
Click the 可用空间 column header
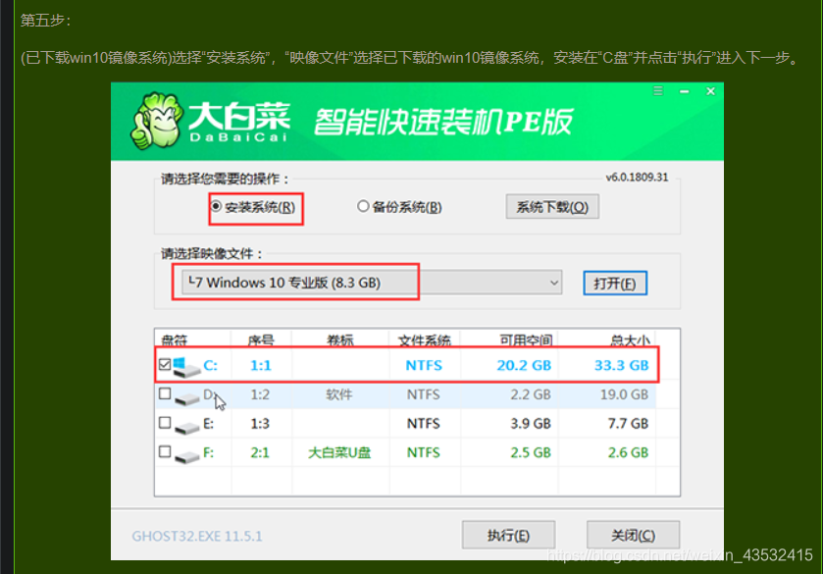526,340
